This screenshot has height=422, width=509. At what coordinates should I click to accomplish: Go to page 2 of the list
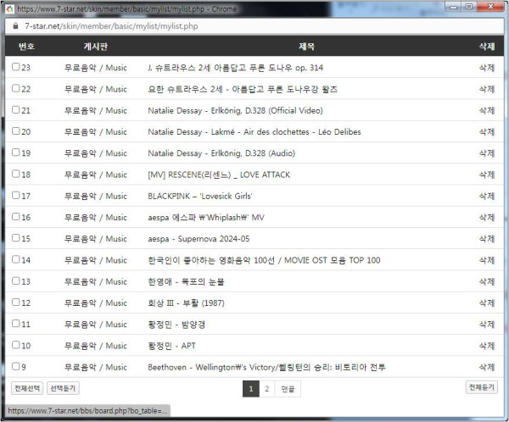pos(266,389)
